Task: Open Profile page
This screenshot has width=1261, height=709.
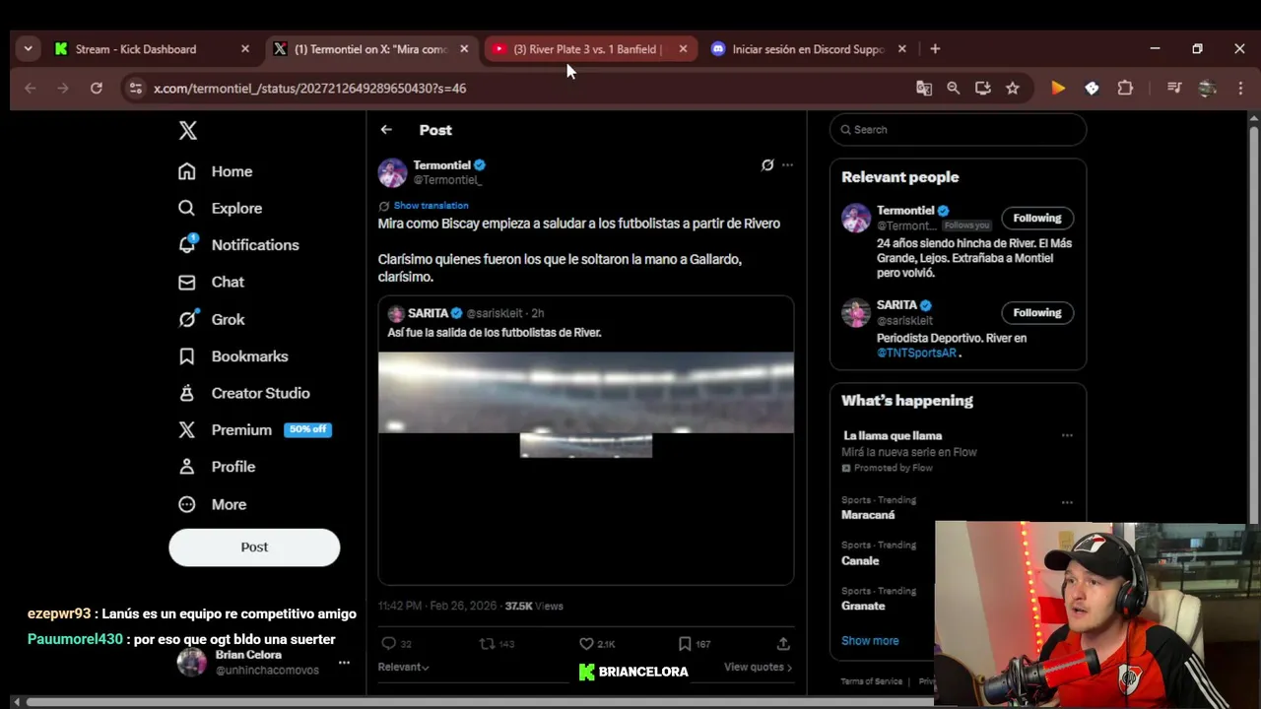Action: point(216,467)
